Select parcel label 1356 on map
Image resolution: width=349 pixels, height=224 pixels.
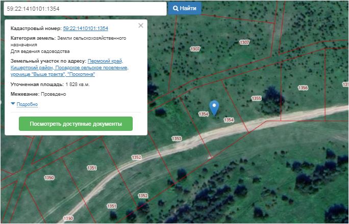point(303,88)
